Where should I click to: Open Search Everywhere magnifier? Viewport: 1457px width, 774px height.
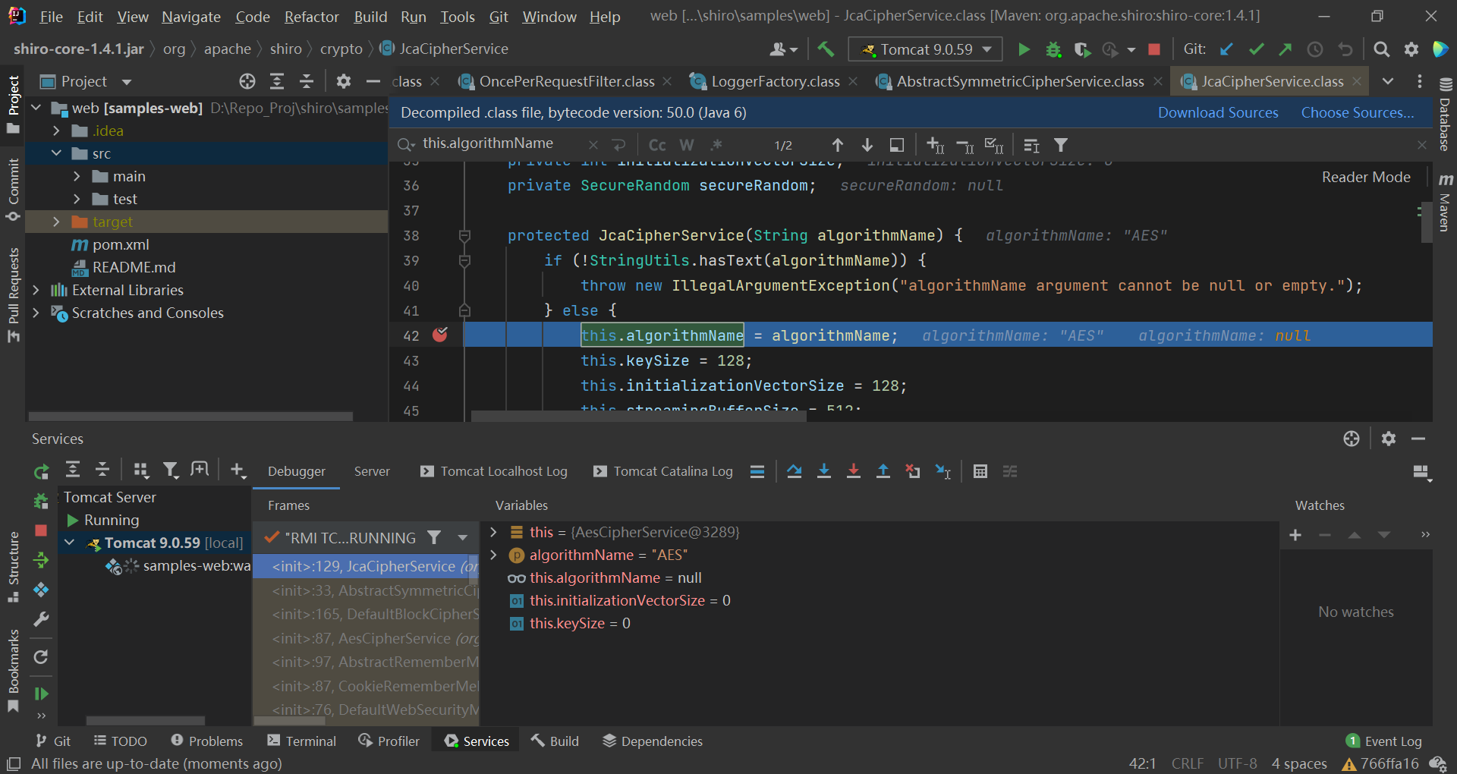[1382, 49]
